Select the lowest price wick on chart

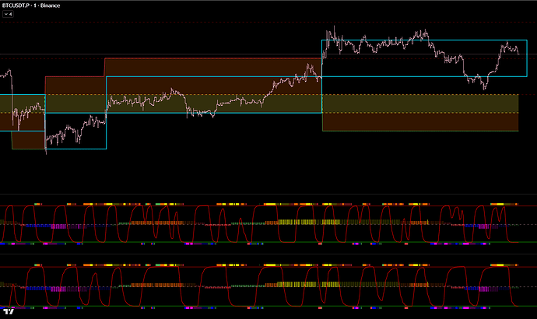click(x=46, y=152)
